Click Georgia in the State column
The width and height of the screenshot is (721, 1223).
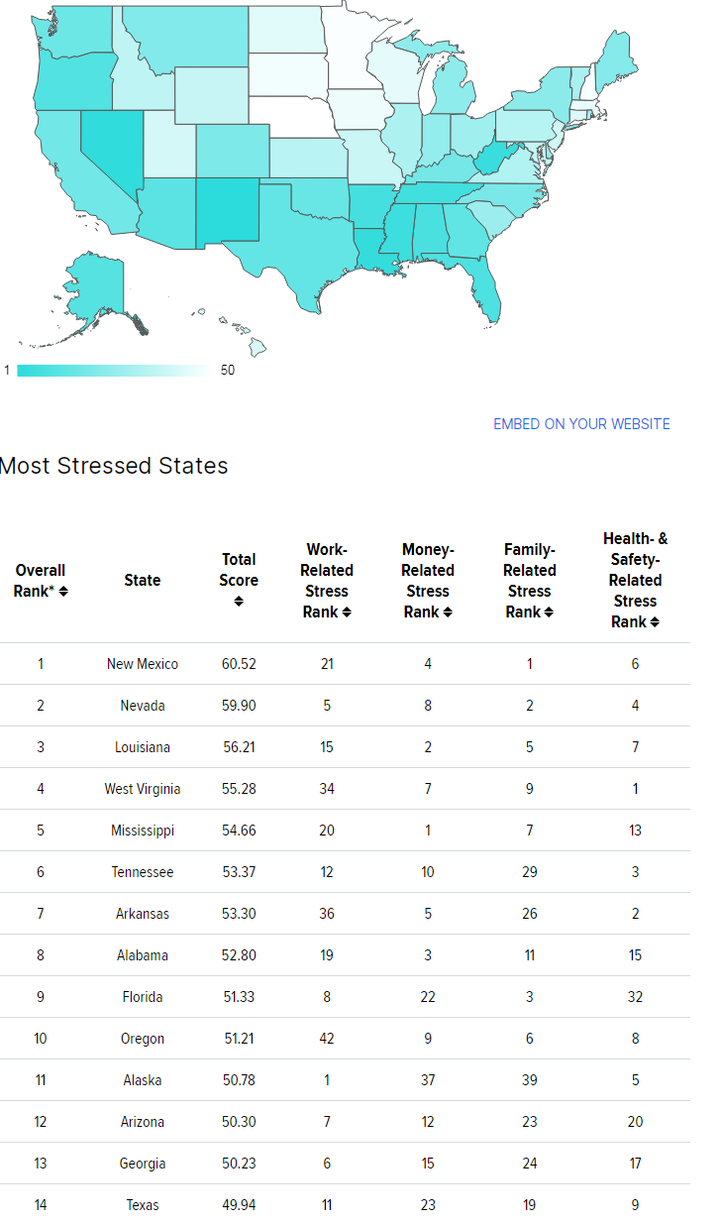coord(143,1164)
